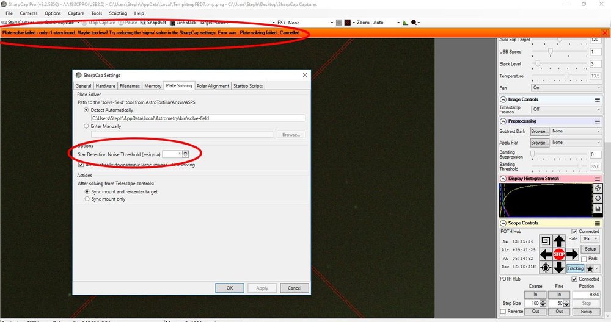Image resolution: width=611 pixels, height=322 pixels.
Task: Open the Fan On dropdown
Action: coord(566,88)
